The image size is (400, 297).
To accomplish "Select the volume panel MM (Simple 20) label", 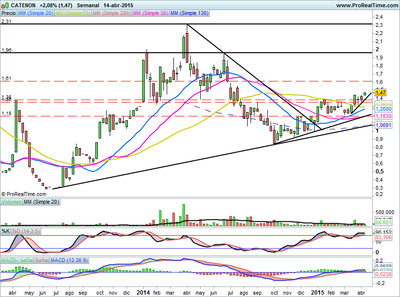I will (43, 203).
